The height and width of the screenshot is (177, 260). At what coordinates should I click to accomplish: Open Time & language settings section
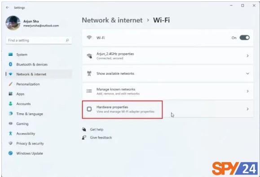pos(30,114)
